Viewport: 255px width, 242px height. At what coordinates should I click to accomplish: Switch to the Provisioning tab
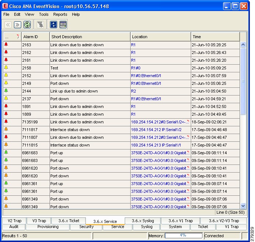point(48,227)
